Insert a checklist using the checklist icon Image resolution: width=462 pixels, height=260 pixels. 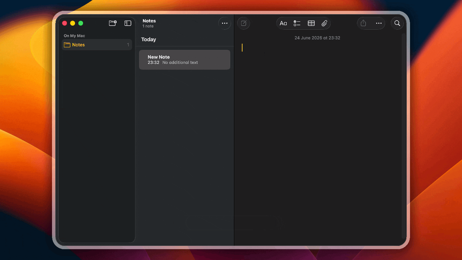point(297,23)
